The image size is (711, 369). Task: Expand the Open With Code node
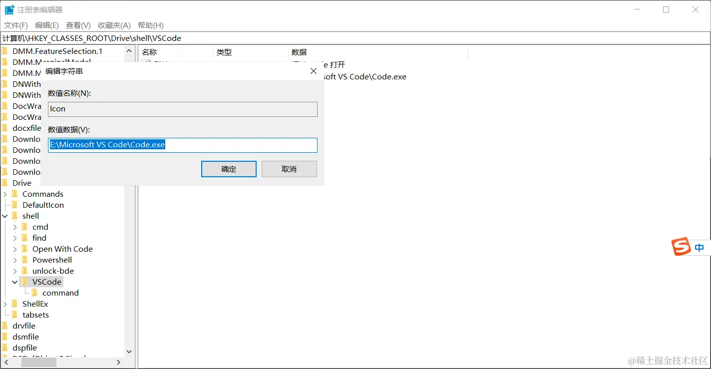(15, 249)
